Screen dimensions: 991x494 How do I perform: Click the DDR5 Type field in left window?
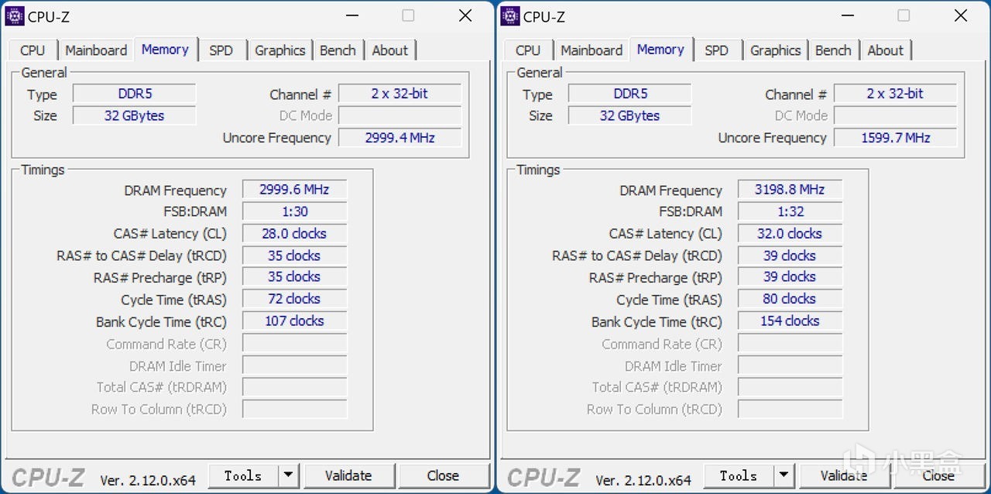135,94
